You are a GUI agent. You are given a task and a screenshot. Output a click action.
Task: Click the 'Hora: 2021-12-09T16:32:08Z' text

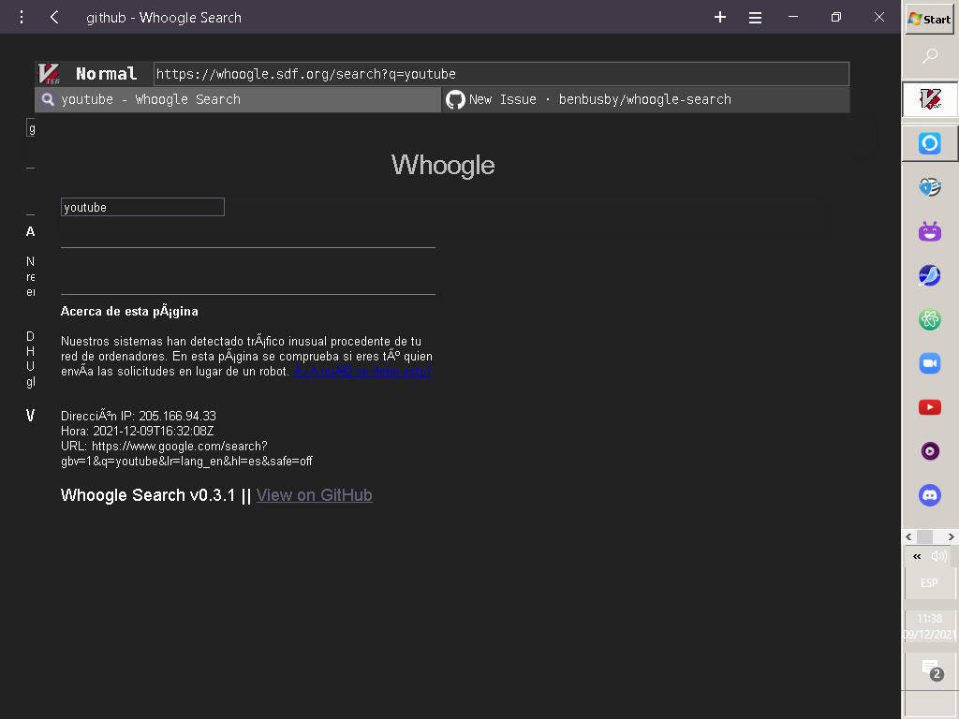138,431
